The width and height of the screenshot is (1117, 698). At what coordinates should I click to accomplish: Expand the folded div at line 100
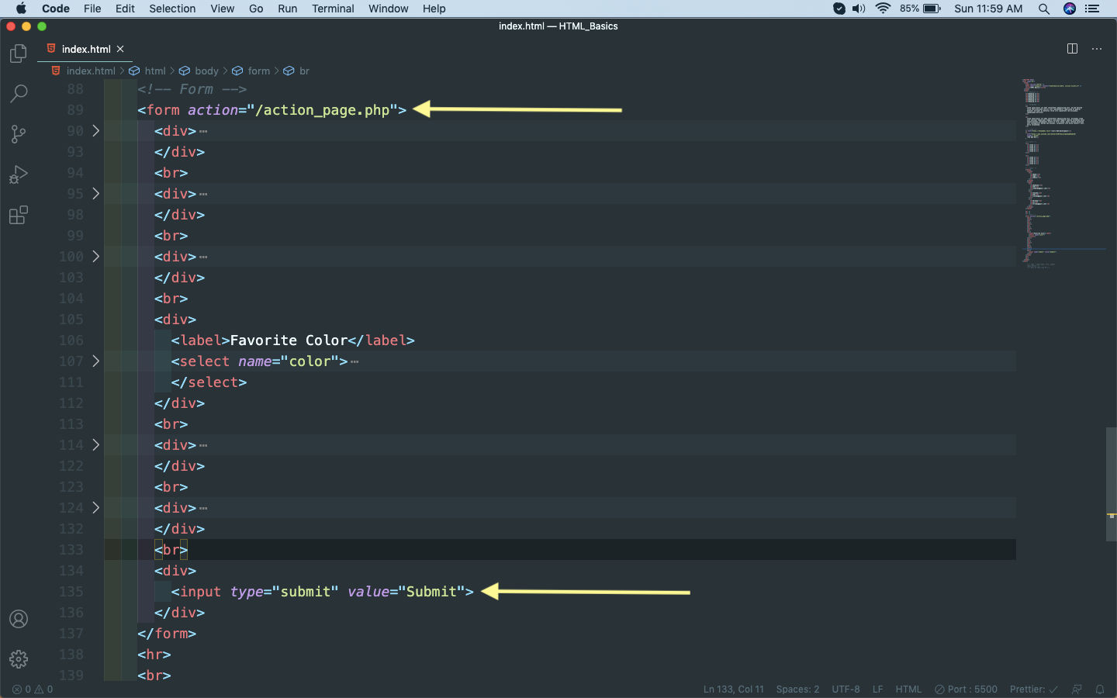click(x=96, y=256)
